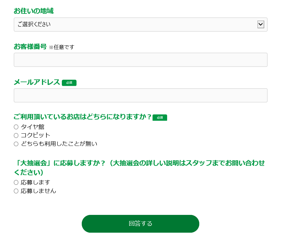Click the 必須 badge beside store question
This screenshot has width=281, height=248.
160,117
